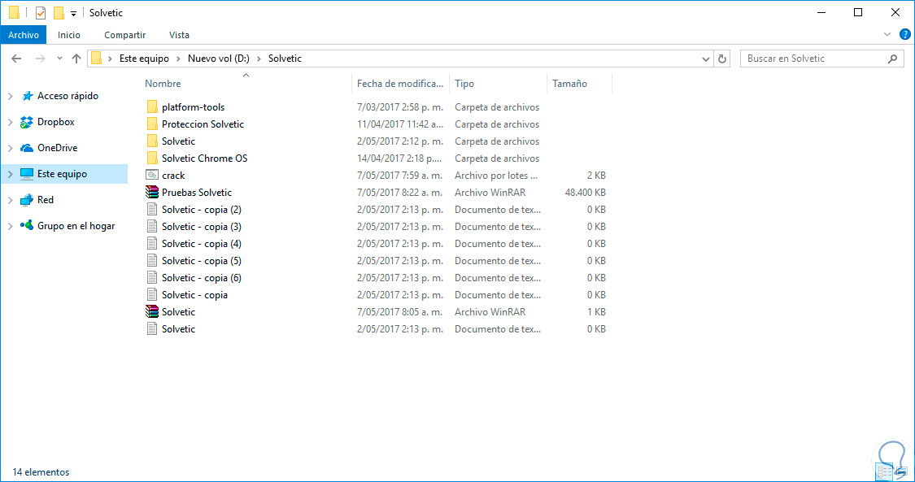Image resolution: width=915 pixels, height=482 pixels.
Task: Click the Solvetic - copia (4) document icon
Action: pyautogui.click(x=152, y=244)
